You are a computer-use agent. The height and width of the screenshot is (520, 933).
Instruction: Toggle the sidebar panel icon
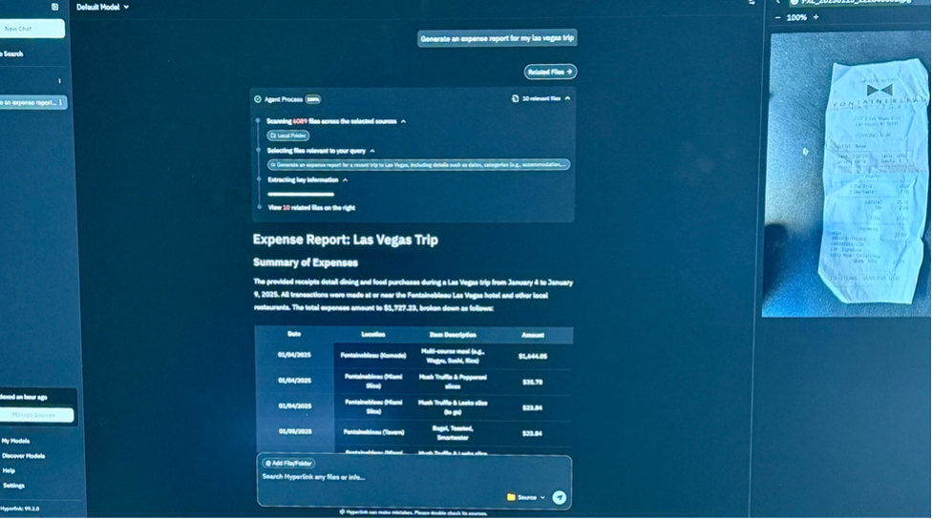[54, 7]
